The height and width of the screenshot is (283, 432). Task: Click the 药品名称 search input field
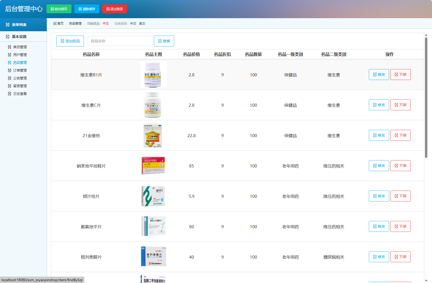pos(120,41)
